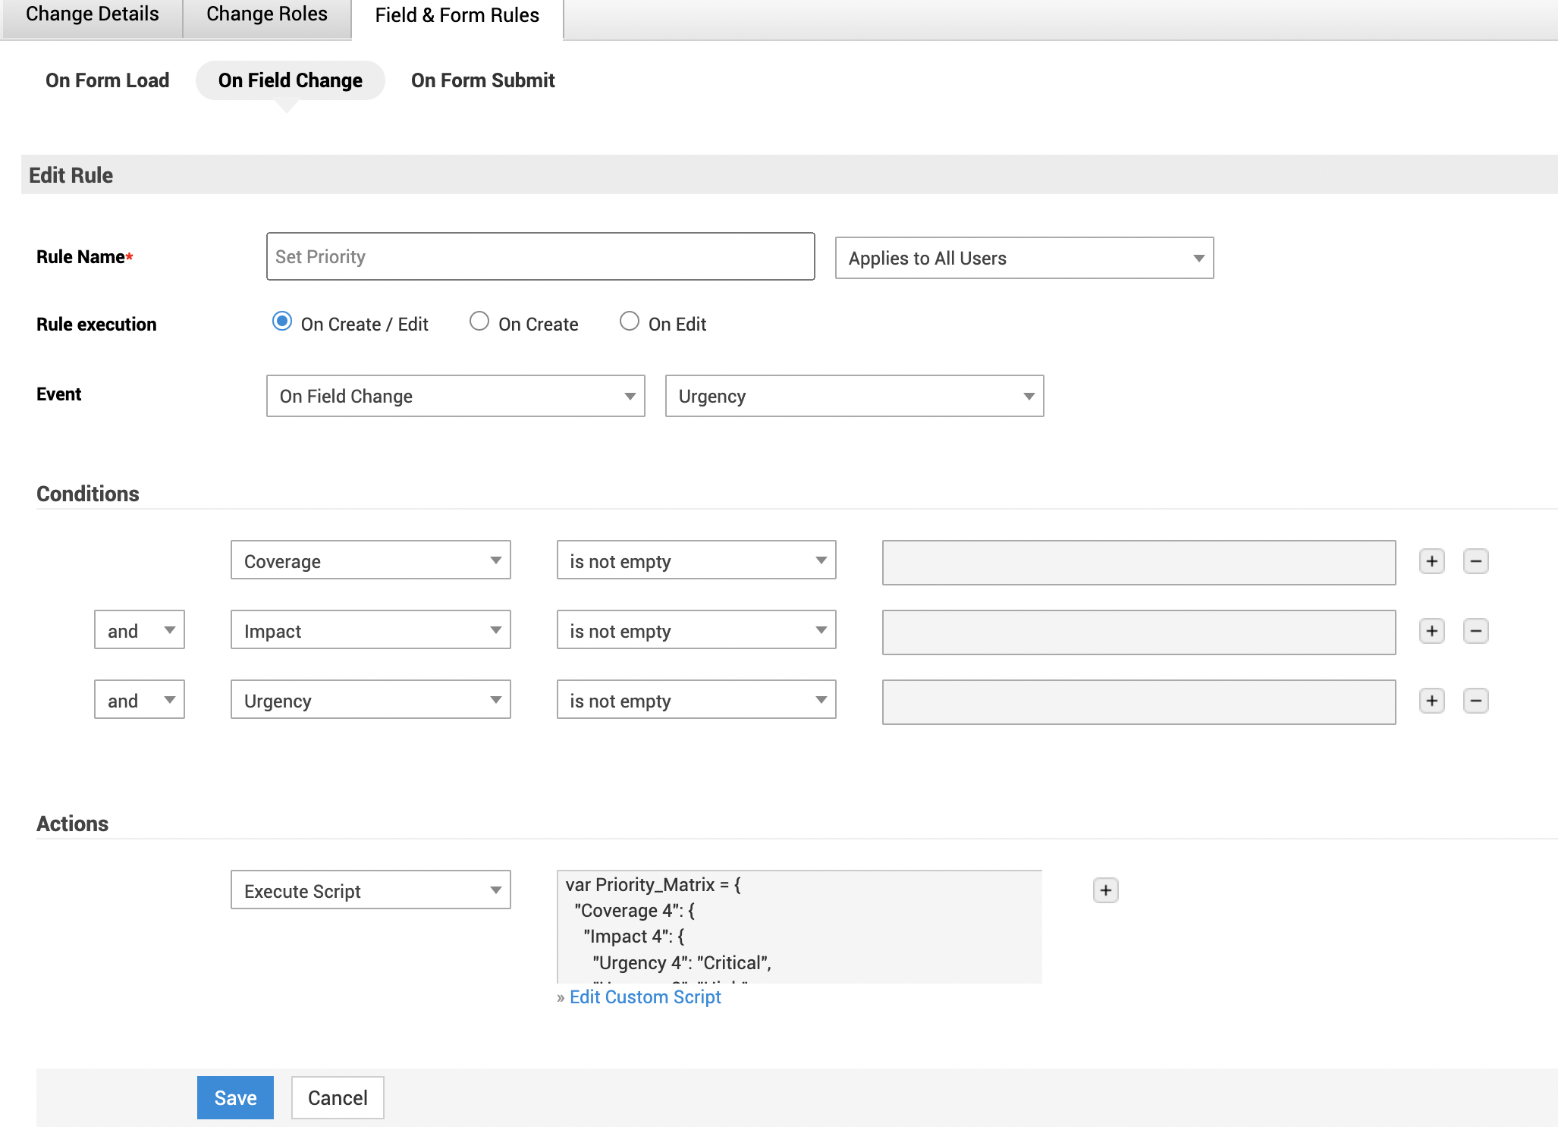
Task: Expand the Execute Script action dropdown
Action: [370, 891]
